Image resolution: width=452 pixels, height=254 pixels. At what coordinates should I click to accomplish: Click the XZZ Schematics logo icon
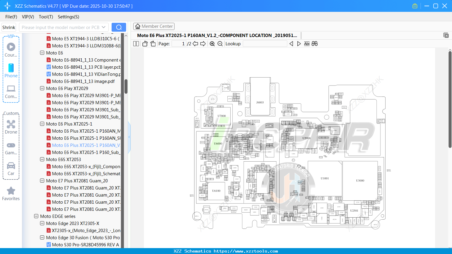point(7,6)
